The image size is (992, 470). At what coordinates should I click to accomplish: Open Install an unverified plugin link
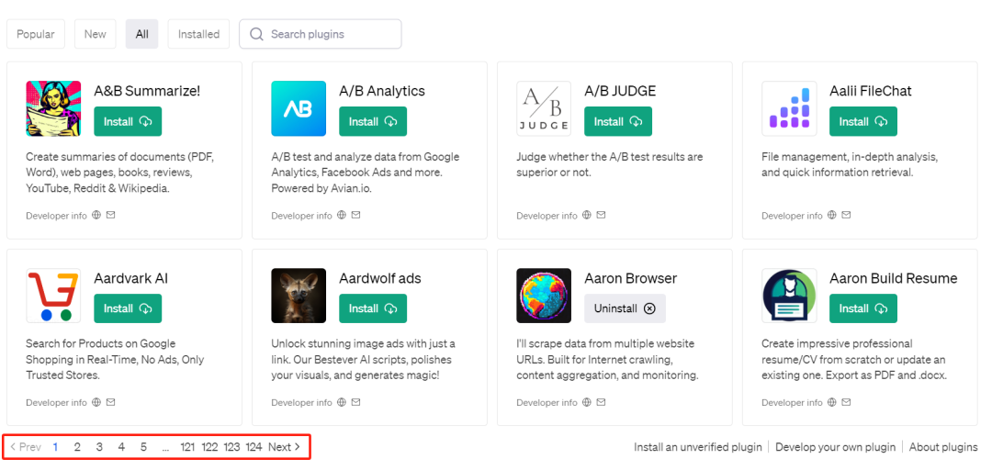click(x=698, y=447)
